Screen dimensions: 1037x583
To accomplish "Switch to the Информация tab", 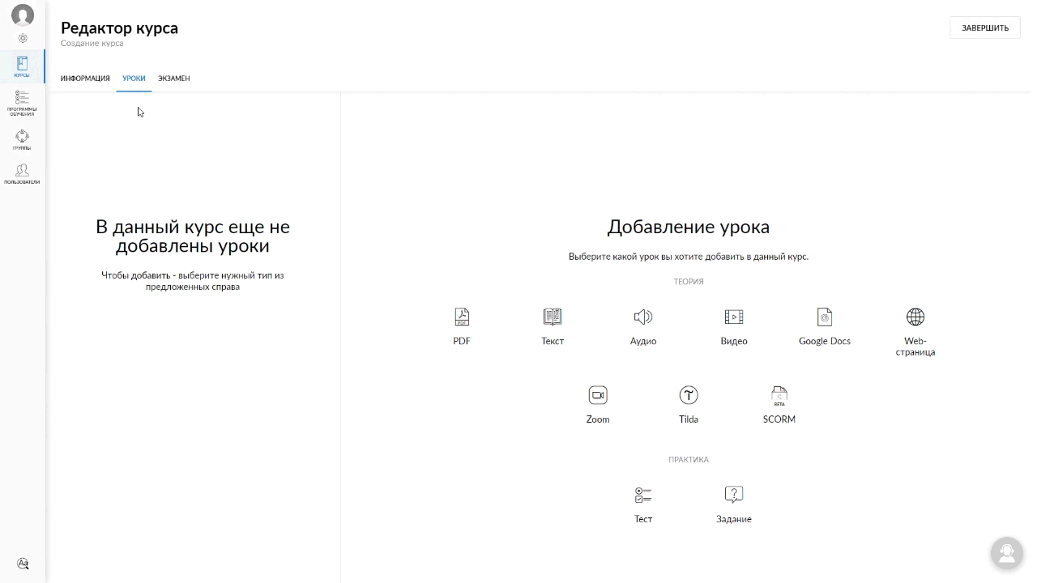I will (85, 79).
